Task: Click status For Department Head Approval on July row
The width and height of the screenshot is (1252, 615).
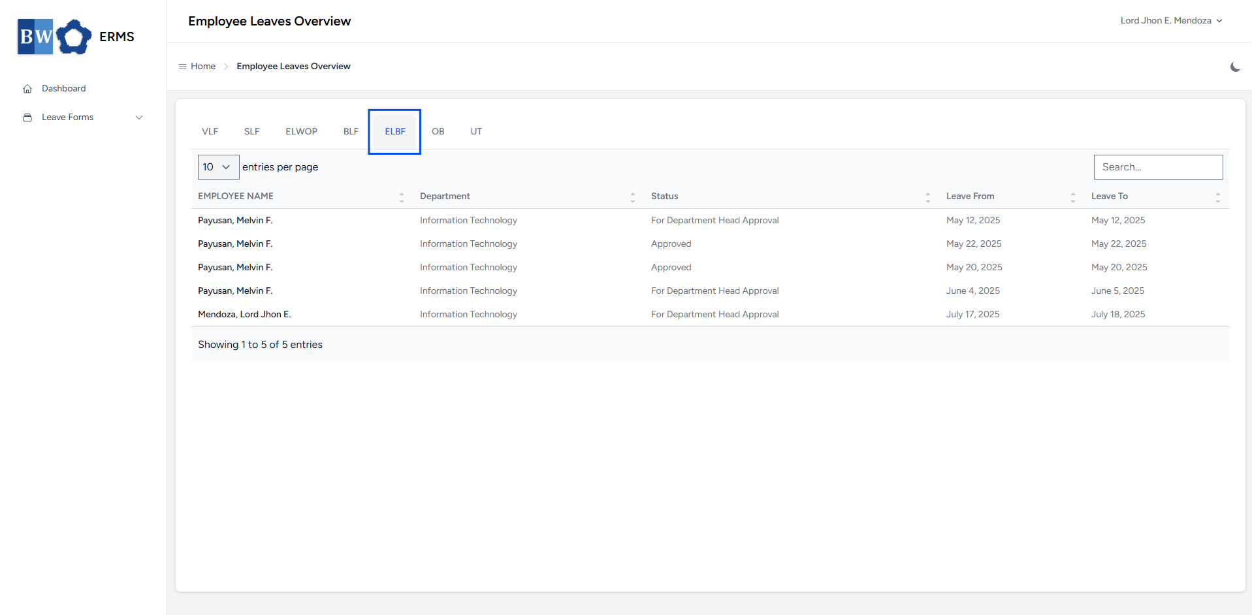Action: tap(715, 315)
